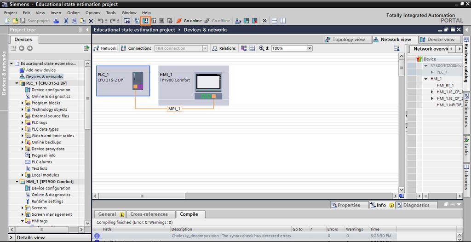Click the Copy toolbar icon

[x=74, y=21]
